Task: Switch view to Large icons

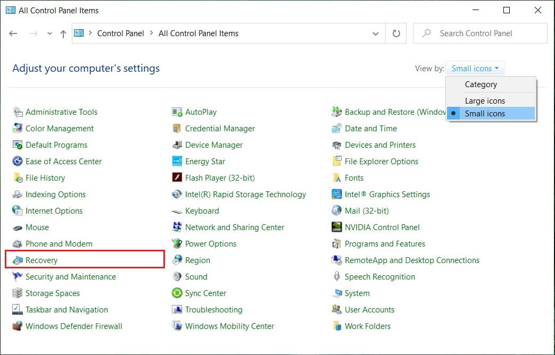Action: (485, 101)
